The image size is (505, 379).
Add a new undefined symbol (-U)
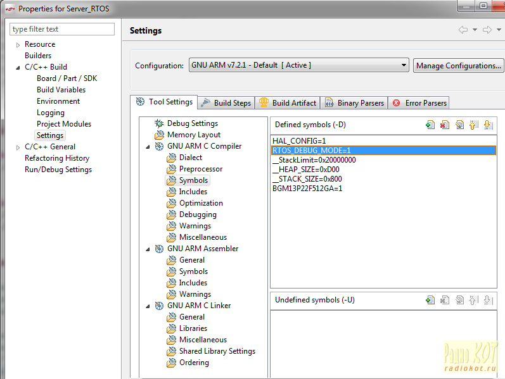(430, 300)
